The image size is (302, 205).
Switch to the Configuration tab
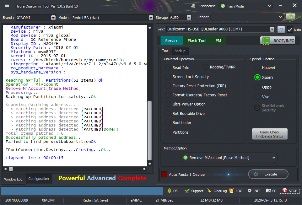(x=39, y=179)
